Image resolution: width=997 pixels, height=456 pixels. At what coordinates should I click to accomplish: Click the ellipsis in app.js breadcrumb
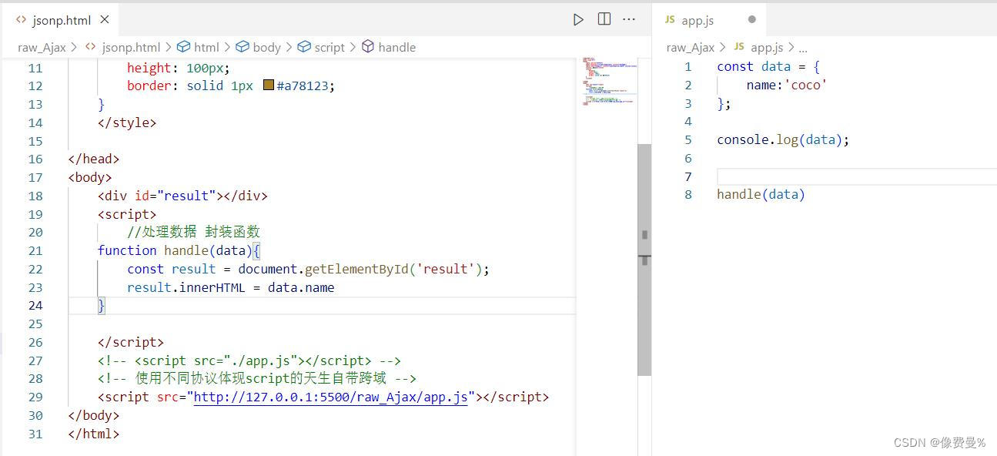(803, 48)
